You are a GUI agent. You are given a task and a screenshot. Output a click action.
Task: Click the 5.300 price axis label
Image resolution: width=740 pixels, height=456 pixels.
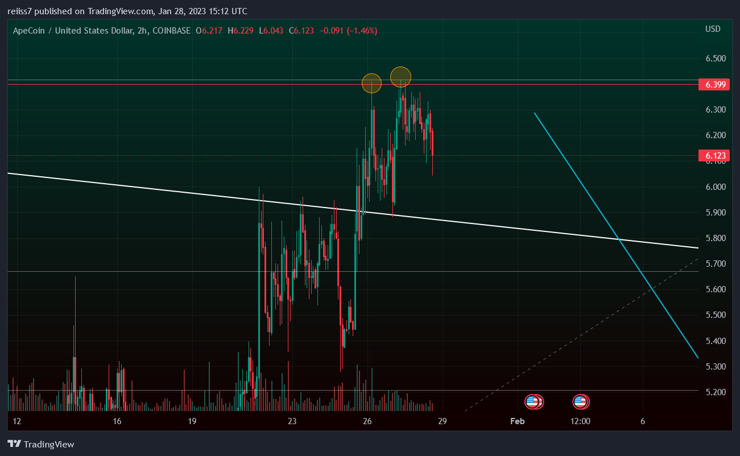tap(715, 367)
